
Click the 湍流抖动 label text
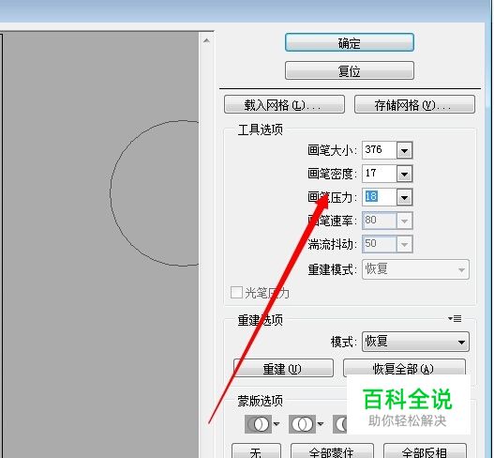click(x=333, y=244)
